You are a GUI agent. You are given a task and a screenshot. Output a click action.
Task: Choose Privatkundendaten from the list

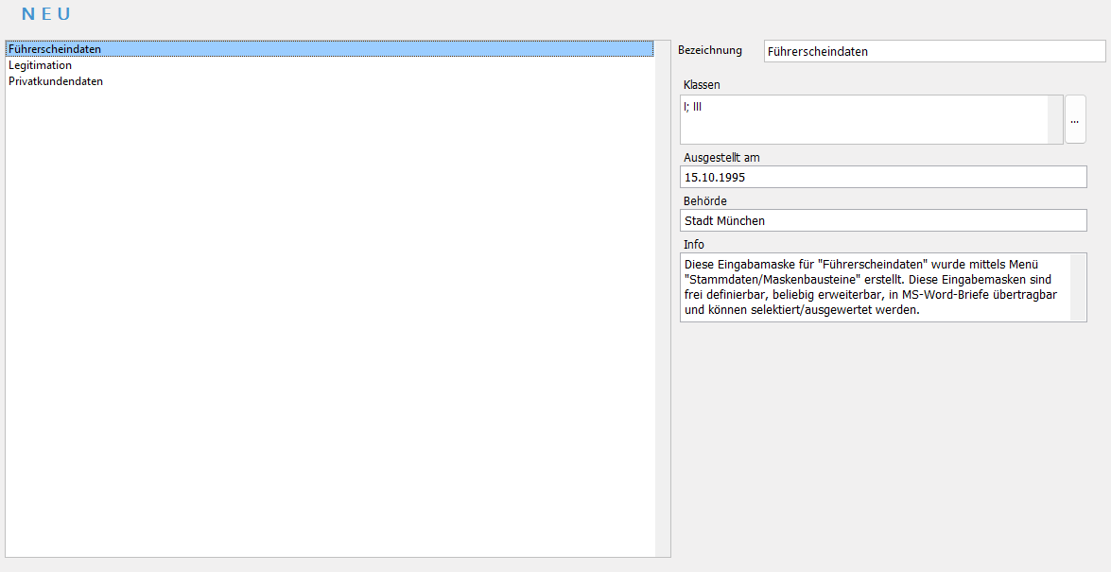56,81
